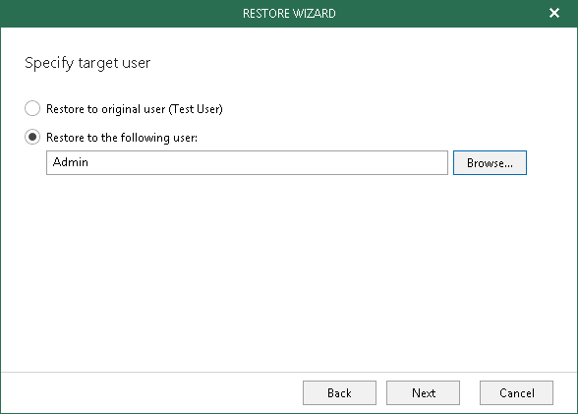Click into the target user input field
The width and height of the screenshot is (578, 414).
pos(247,162)
